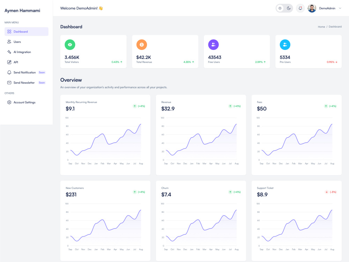Click the Users people icon in sidebar

click(9, 42)
